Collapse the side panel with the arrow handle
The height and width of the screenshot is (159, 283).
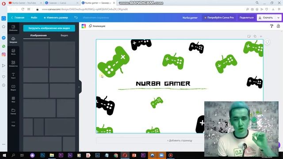(80, 87)
